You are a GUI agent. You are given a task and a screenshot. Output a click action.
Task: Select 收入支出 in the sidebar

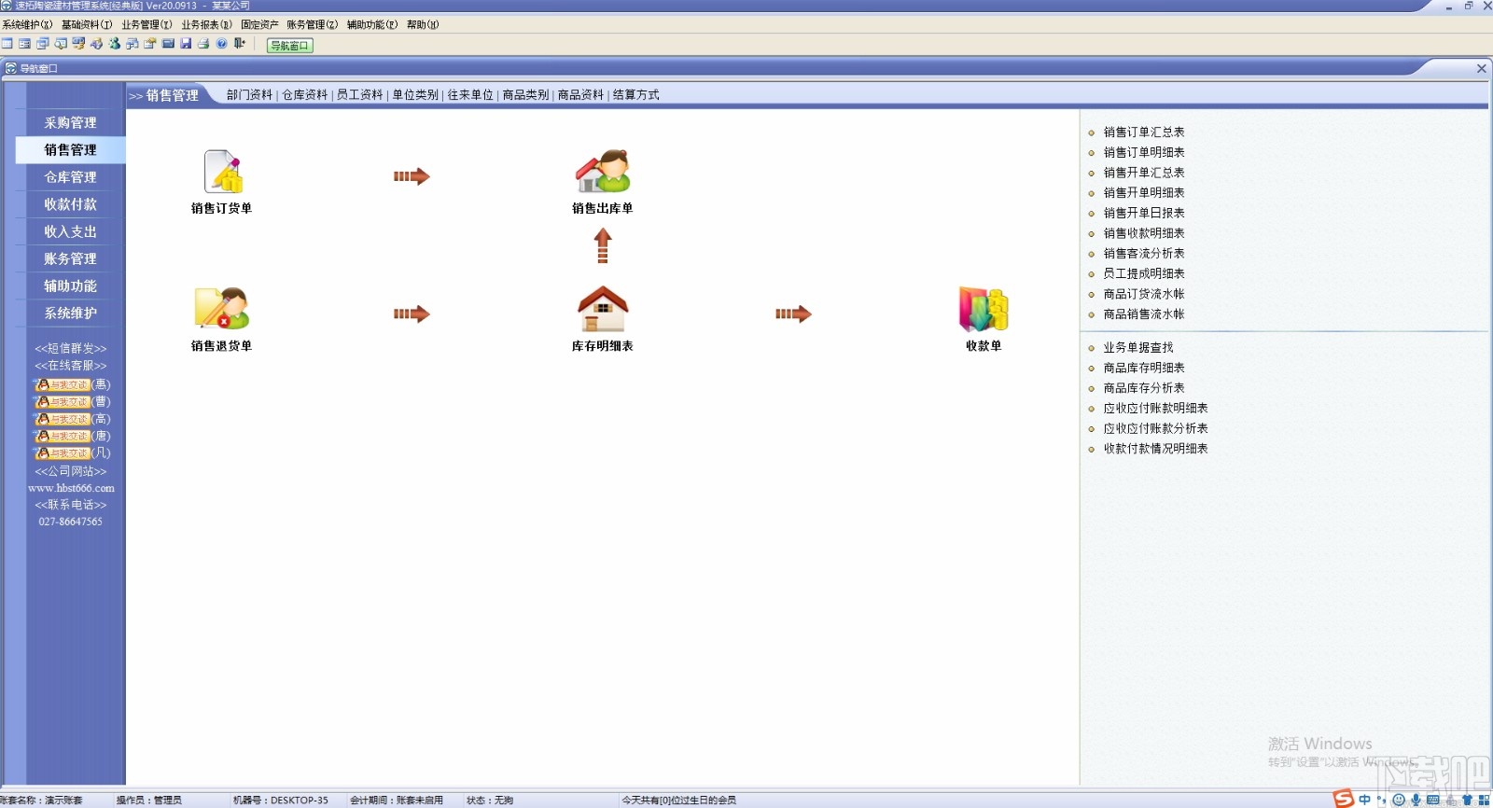(71, 231)
